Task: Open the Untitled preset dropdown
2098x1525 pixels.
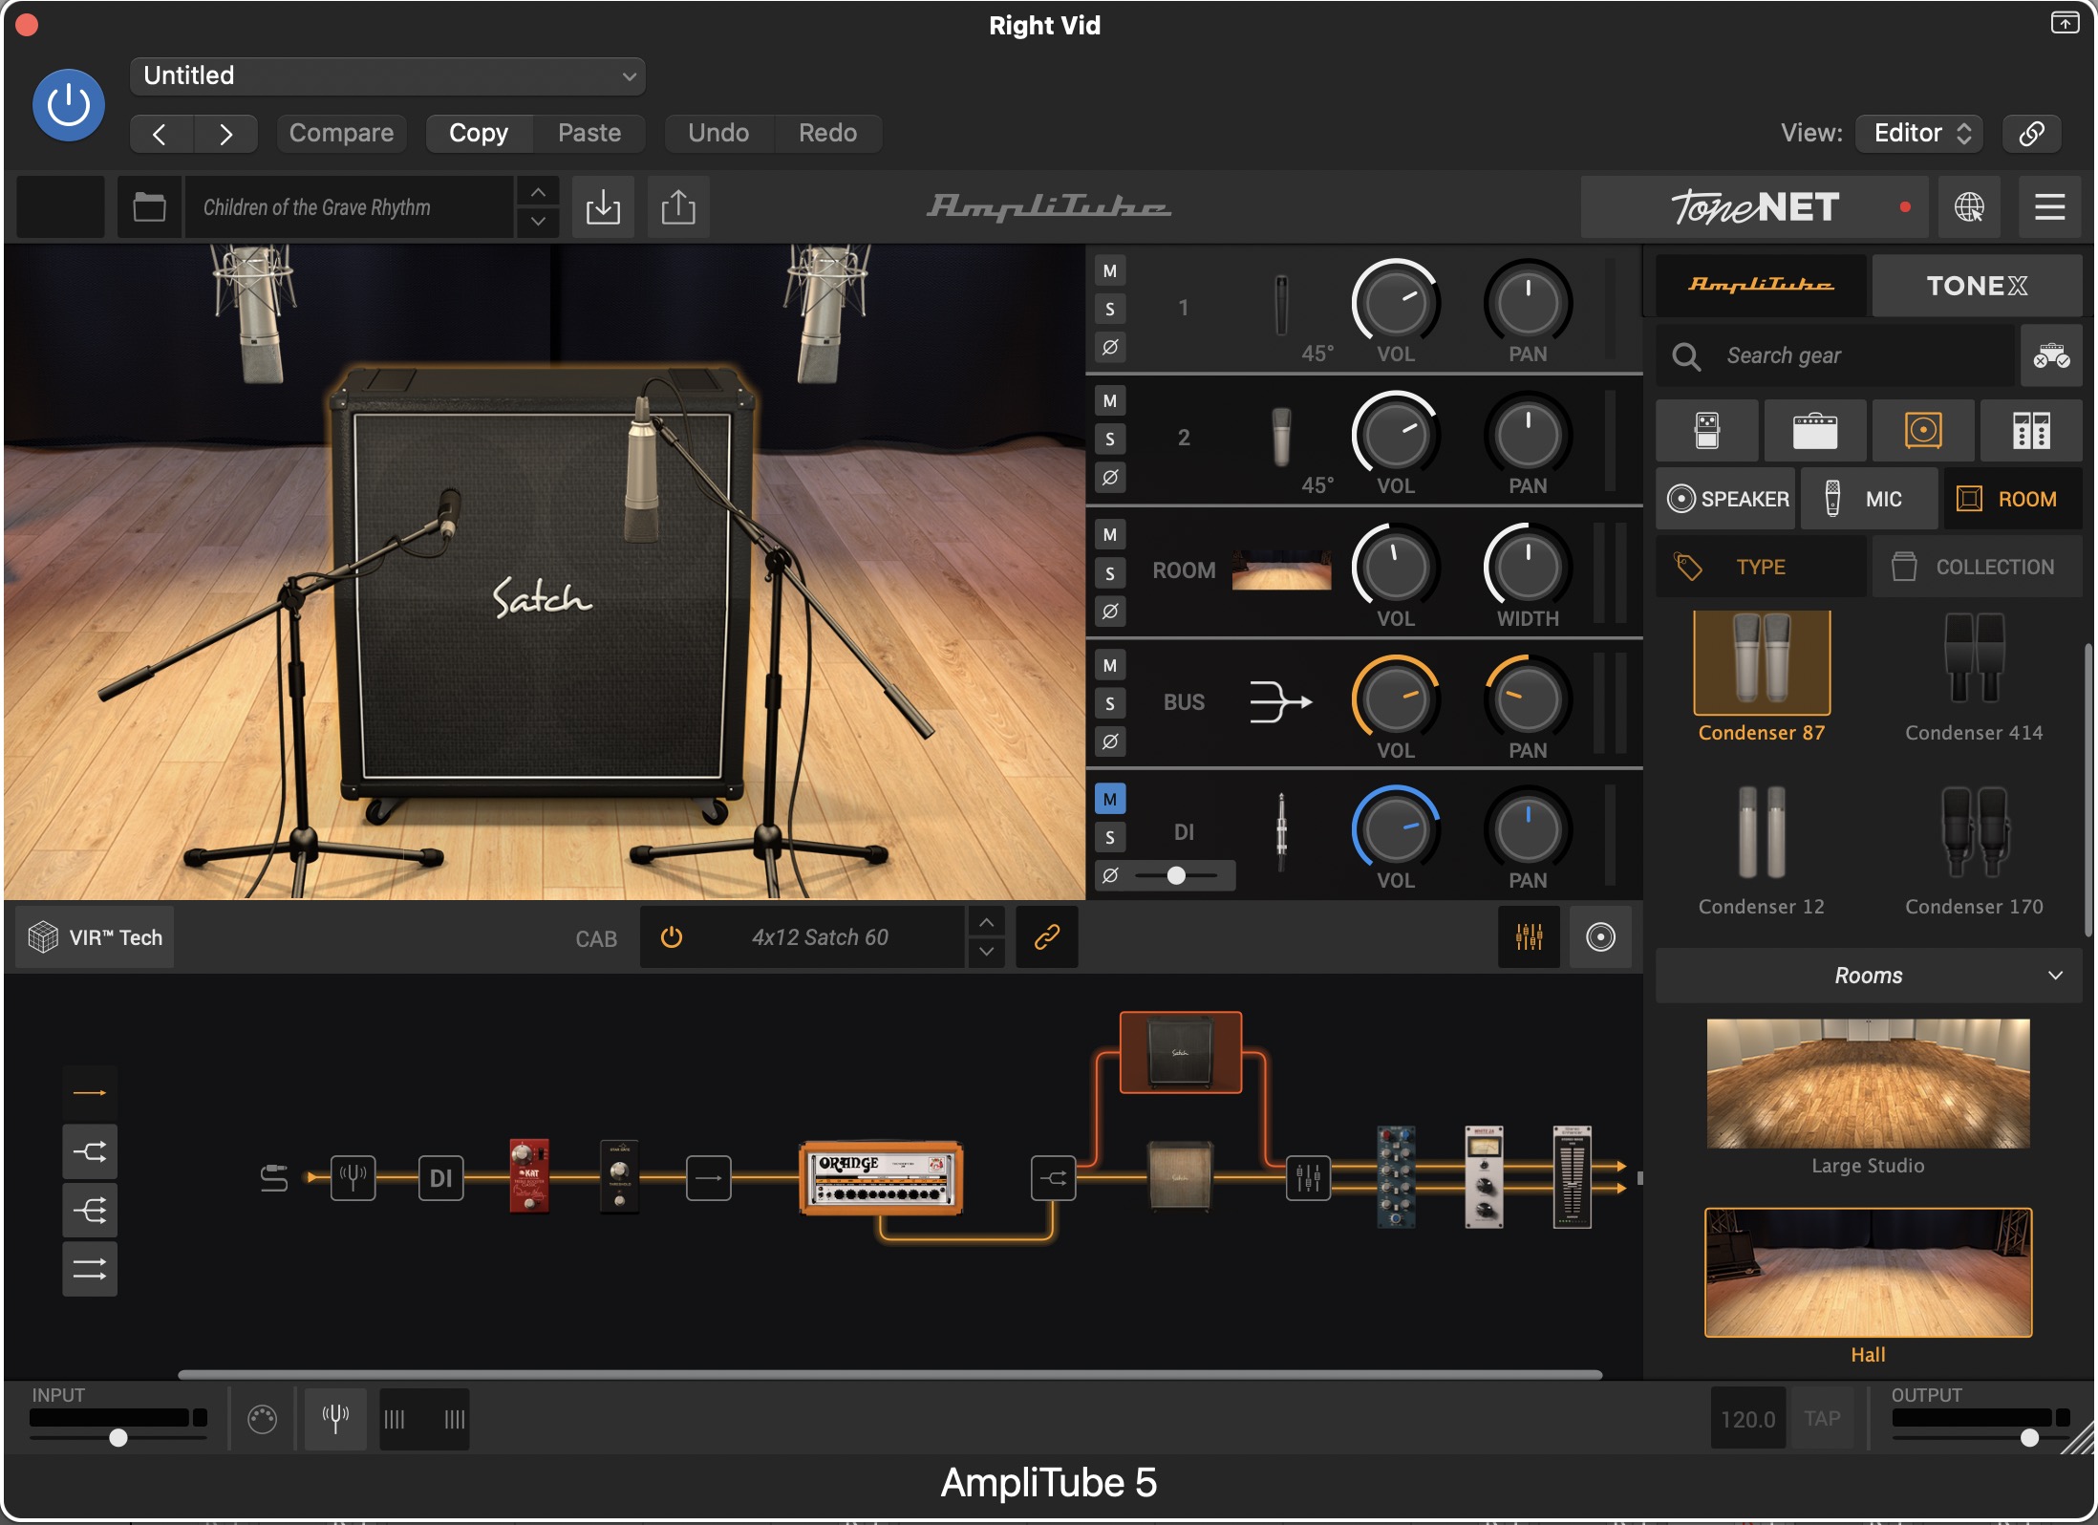Action: click(x=387, y=75)
